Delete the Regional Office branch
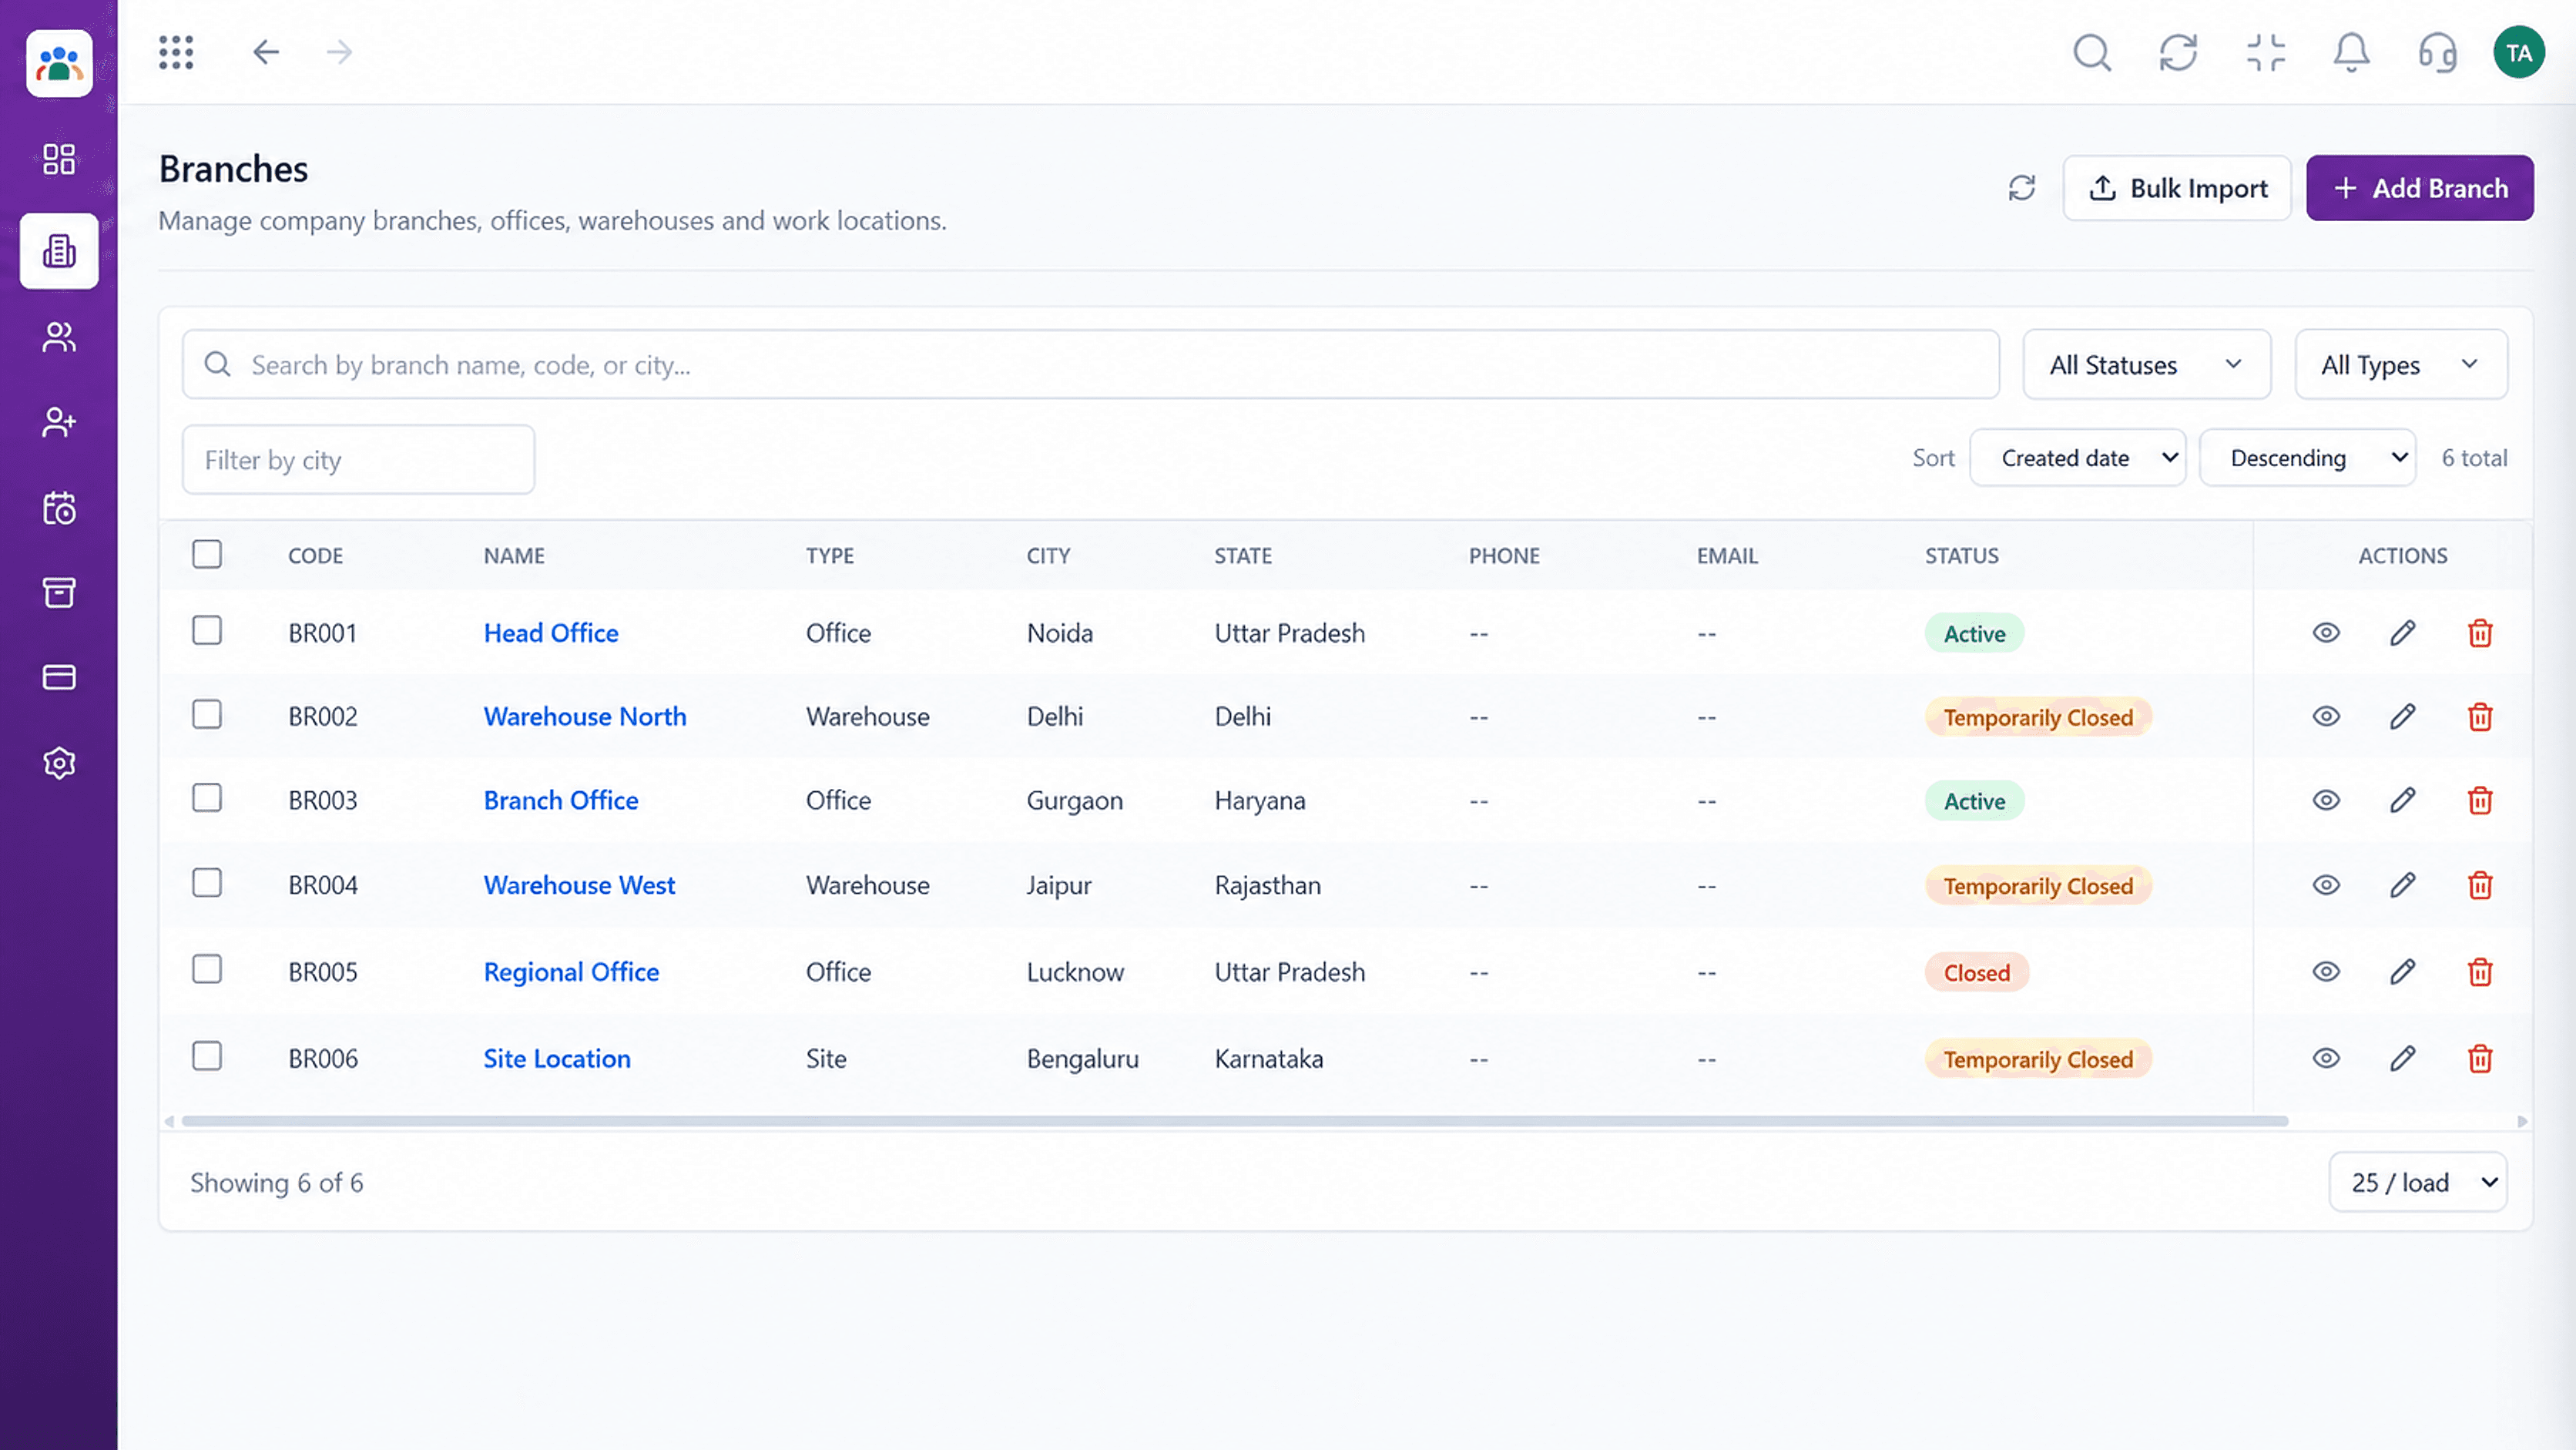Screen dimensions: 2576x1450 (x=2479, y=972)
